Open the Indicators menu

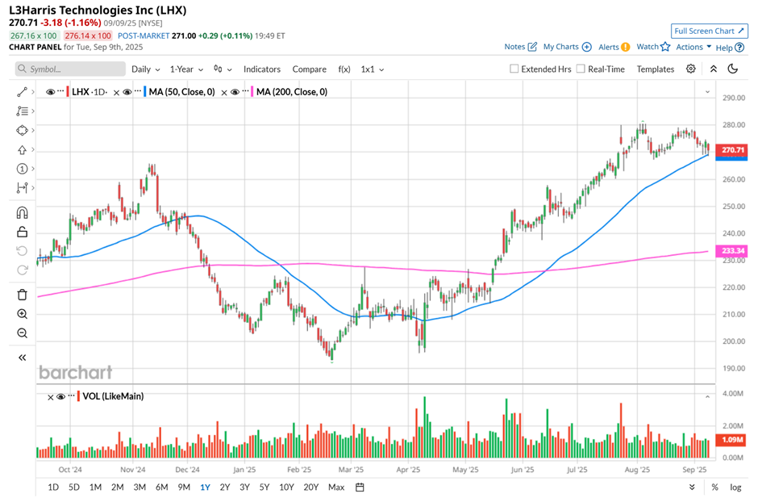coord(261,69)
